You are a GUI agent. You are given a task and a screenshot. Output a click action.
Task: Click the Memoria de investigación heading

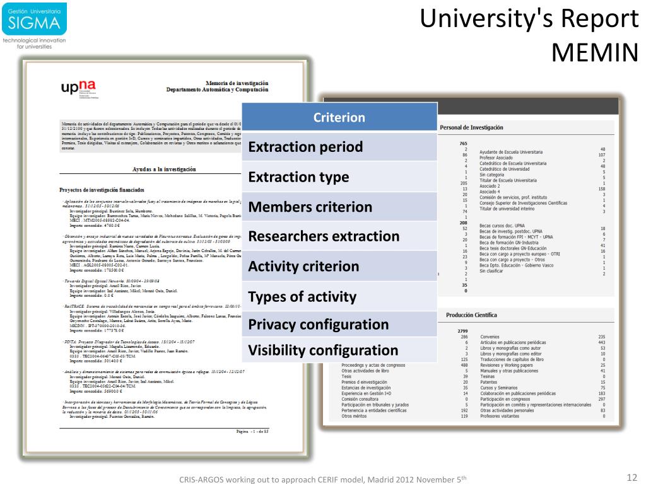coord(237,83)
